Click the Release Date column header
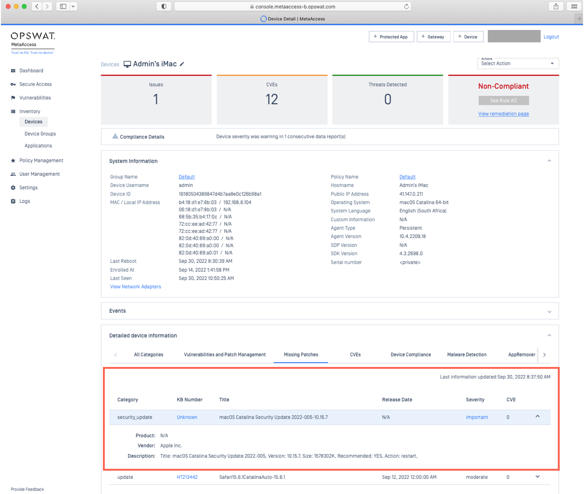This screenshot has width=584, height=494. point(397,400)
